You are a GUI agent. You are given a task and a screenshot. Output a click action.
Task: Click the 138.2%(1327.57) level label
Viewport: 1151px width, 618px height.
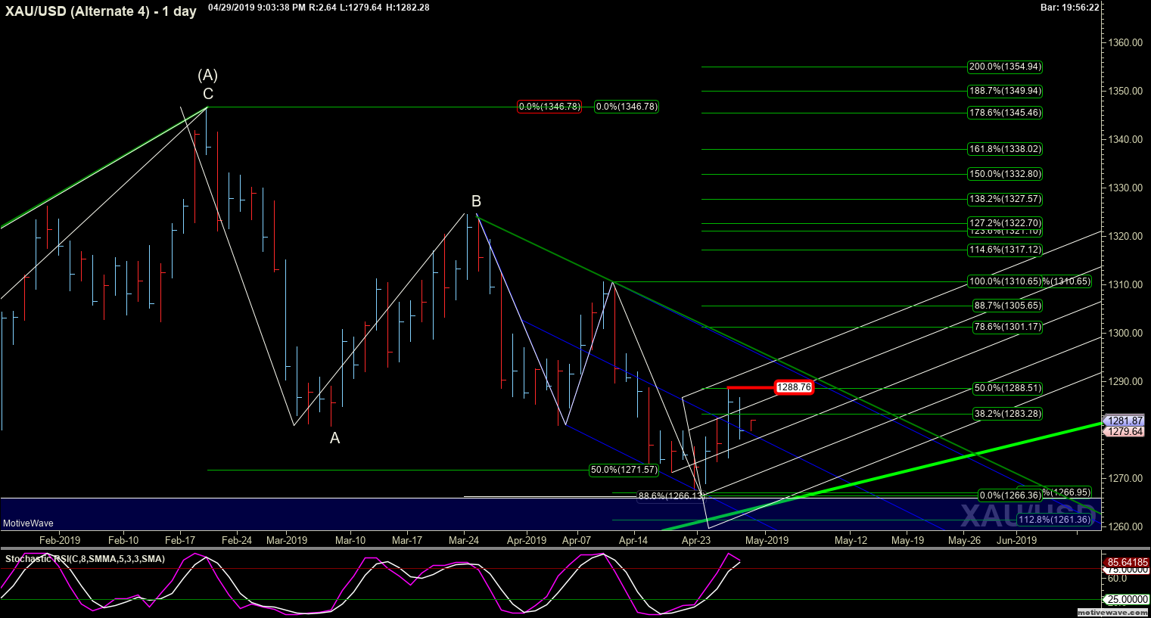tap(1005, 199)
